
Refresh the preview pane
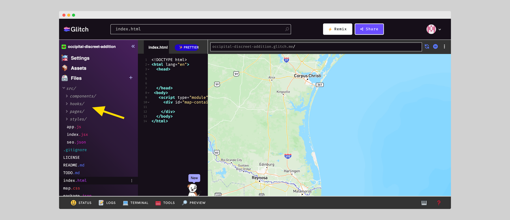[427, 47]
